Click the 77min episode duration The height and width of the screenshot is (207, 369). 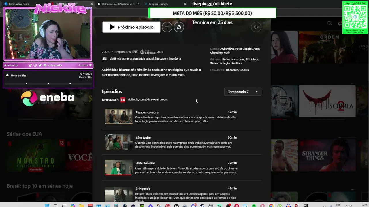click(x=232, y=163)
